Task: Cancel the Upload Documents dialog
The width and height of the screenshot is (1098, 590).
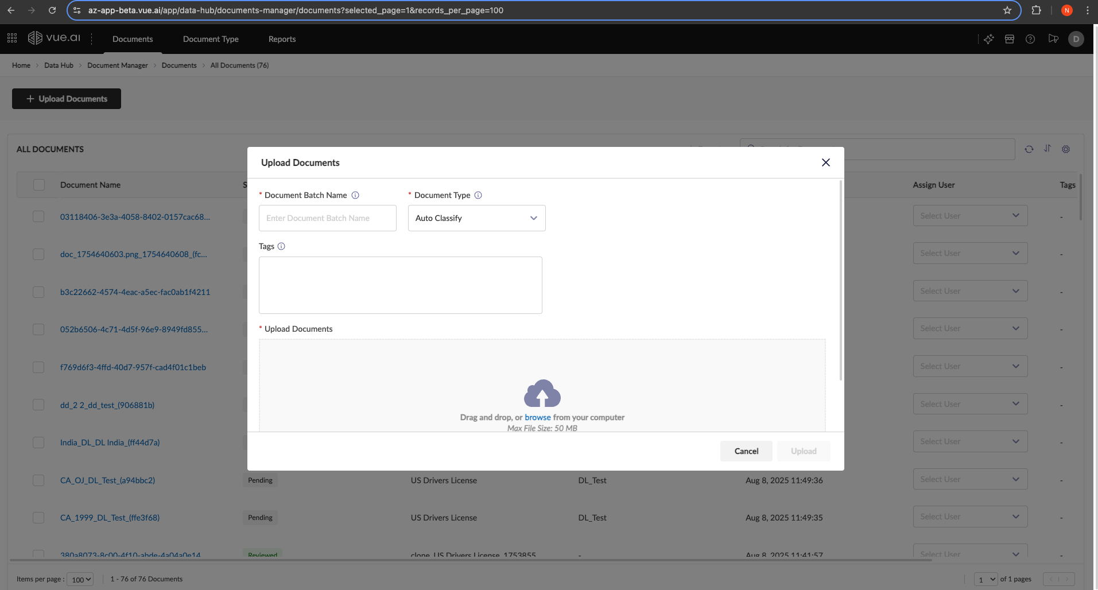Action: tap(746, 451)
